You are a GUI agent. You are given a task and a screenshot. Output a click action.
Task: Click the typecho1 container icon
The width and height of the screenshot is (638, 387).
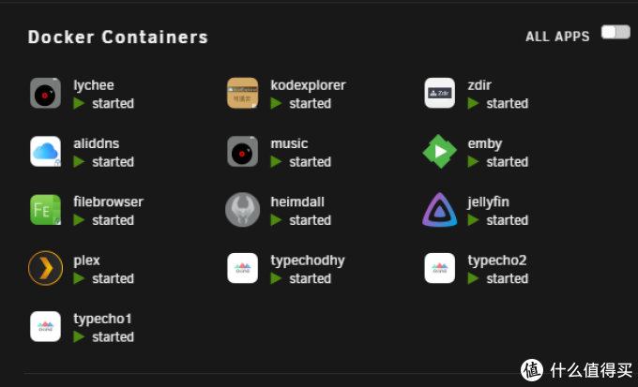45,326
